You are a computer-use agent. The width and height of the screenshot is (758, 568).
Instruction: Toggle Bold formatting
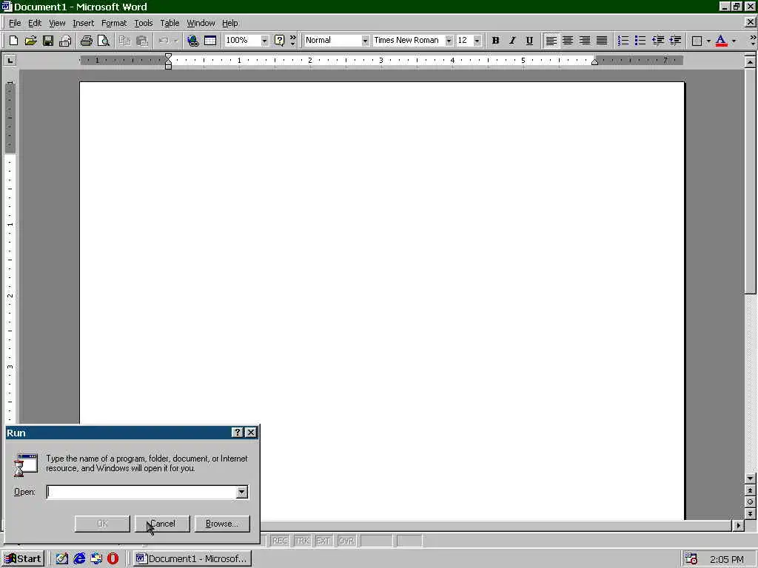point(495,41)
